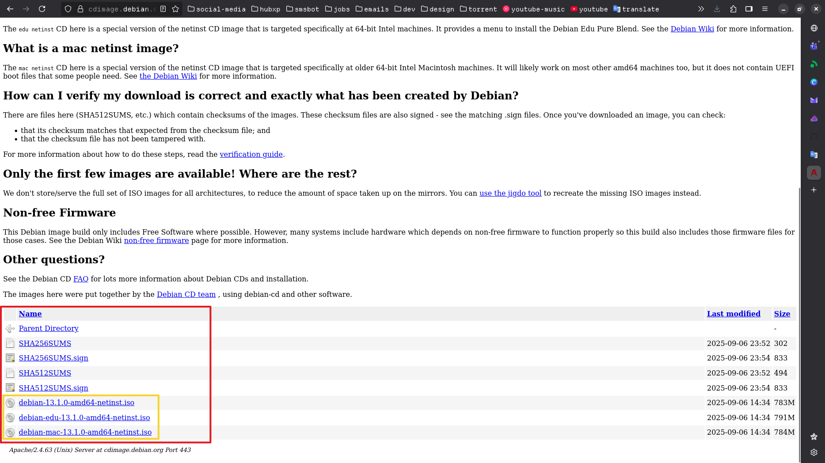The height and width of the screenshot is (463, 825).
Task: Bookmark this page with the star icon
Action: click(x=175, y=9)
